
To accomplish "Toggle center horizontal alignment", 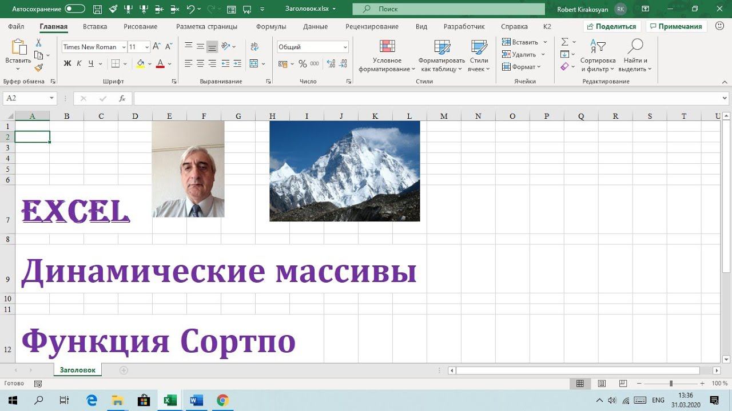I will (200, 63).
